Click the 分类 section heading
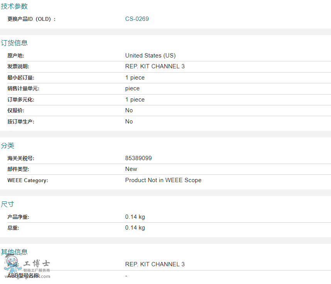 coord(8,145)
